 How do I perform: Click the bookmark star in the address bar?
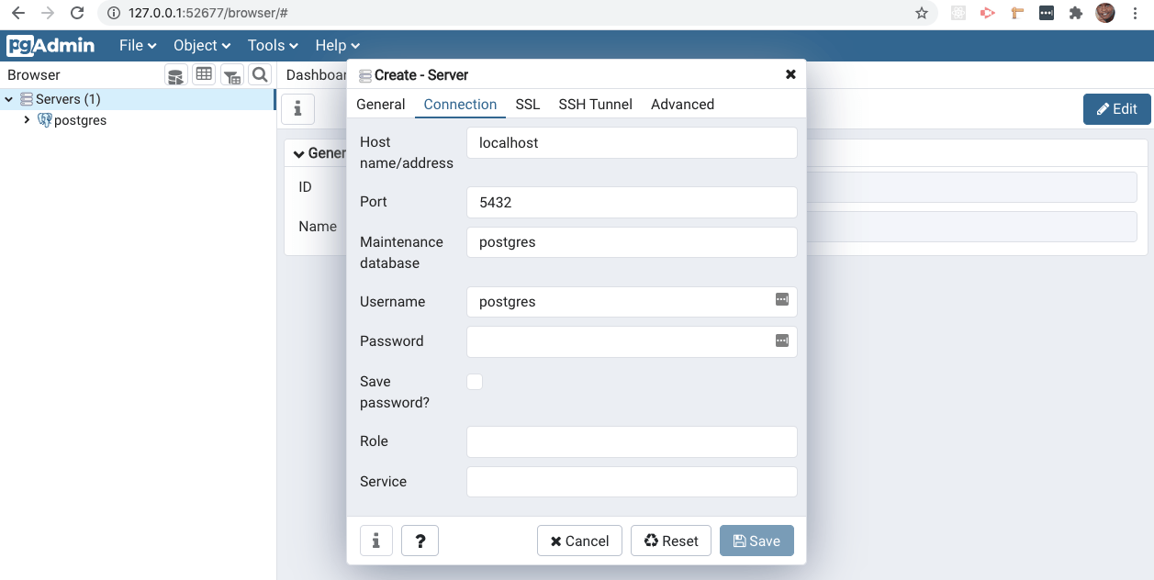pos(919,14)
